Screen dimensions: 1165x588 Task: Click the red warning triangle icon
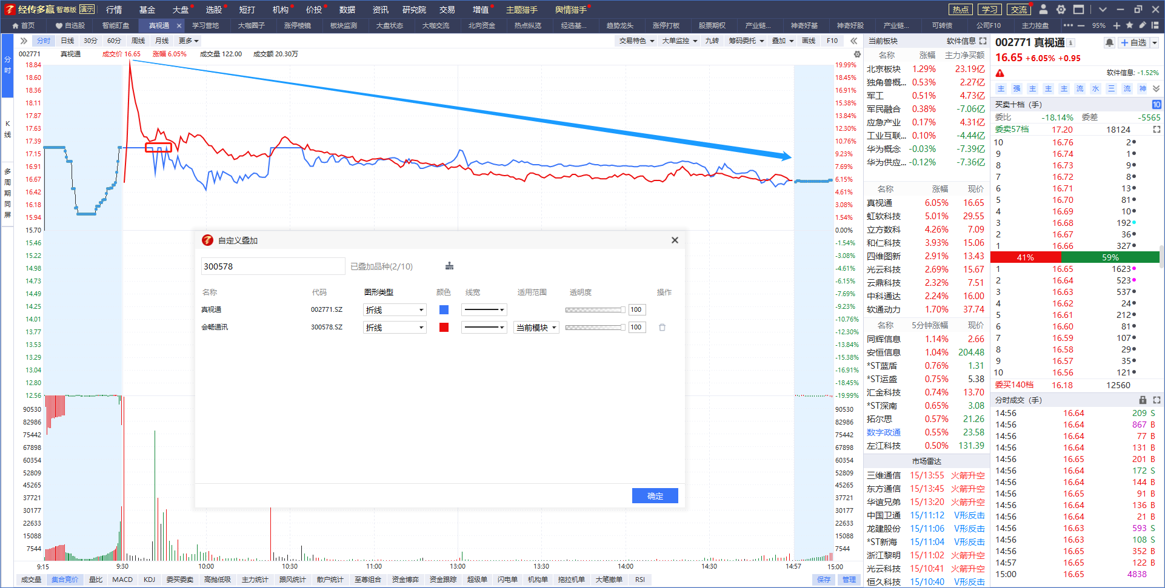[1000, 73]
